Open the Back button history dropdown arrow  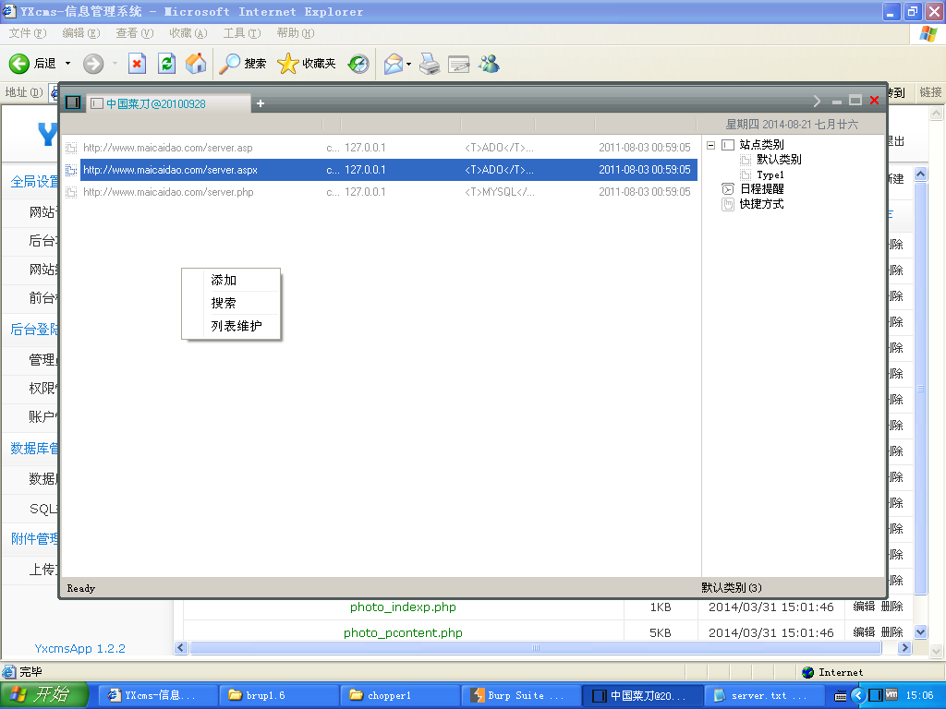[x=67, y=64]
